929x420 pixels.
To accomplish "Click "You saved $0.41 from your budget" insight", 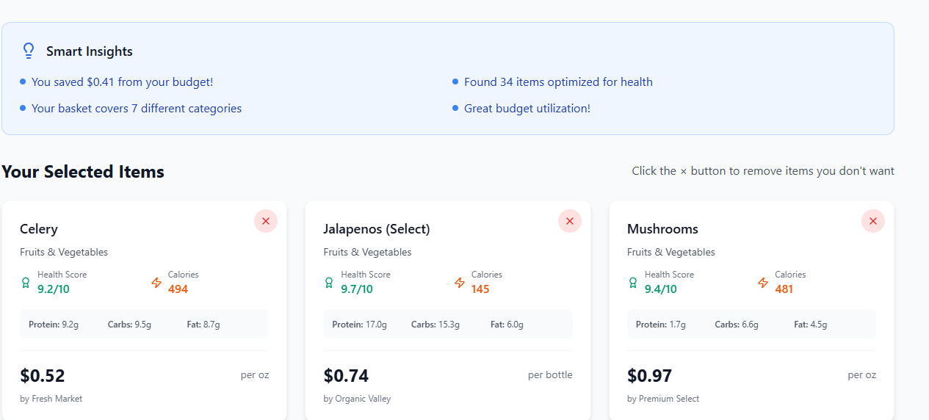I will coord(122,82).
